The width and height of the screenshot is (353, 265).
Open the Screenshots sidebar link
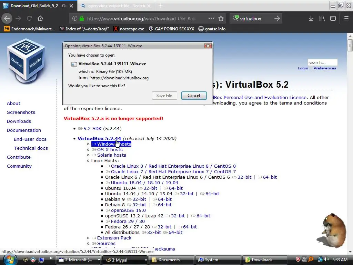21,112
